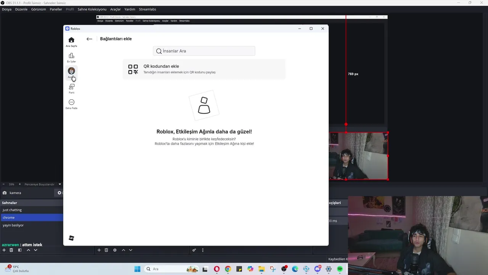Image resolution: width=488 pixels, height=275 pixels.
Task: Open the Sahne Koleksiyonu menu
Action: [92, 9]
